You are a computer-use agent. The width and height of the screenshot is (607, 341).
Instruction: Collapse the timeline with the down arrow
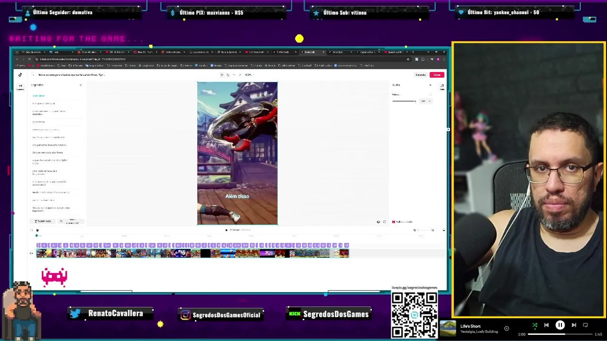tap(443, 230)
